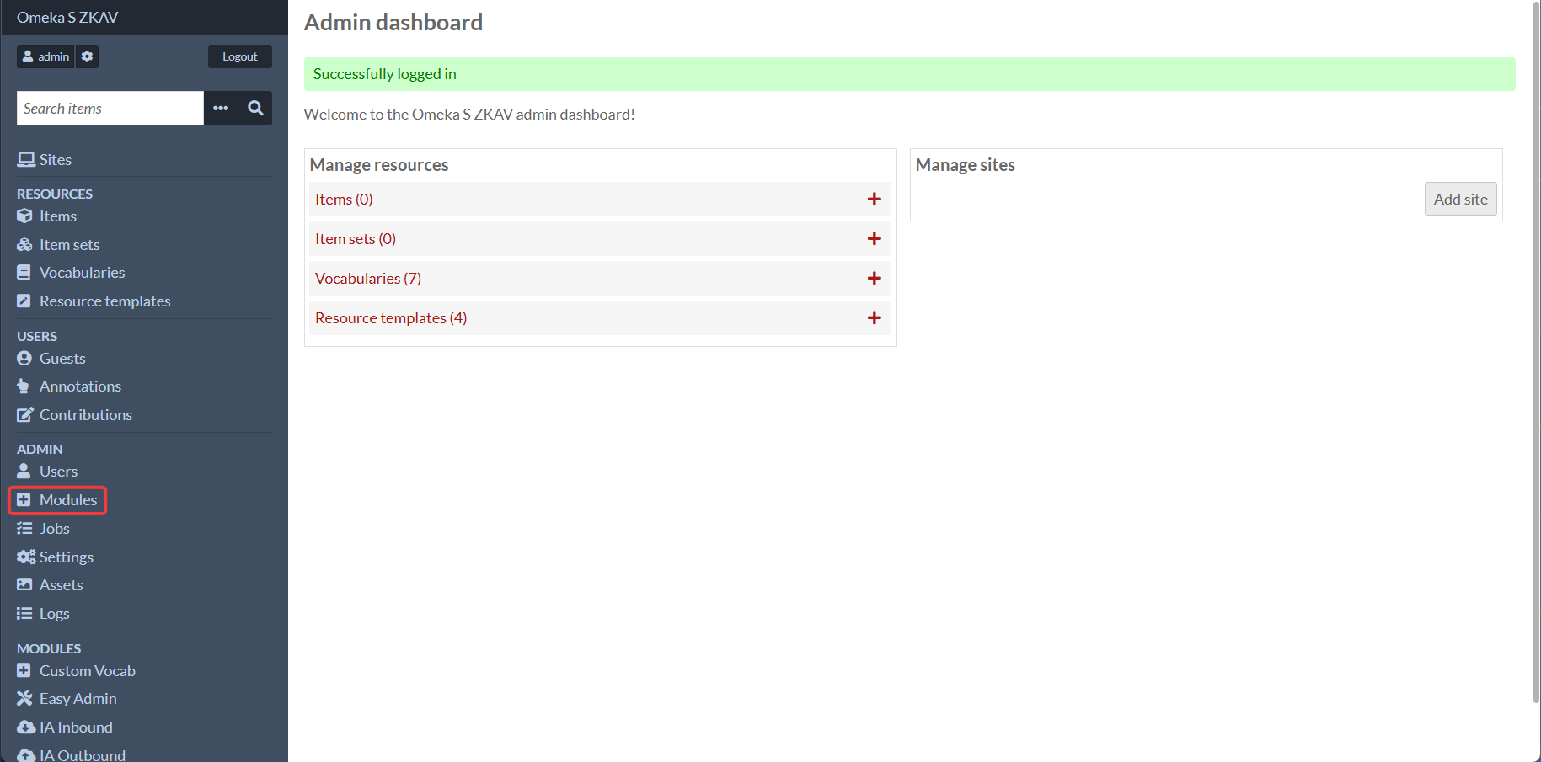
Task: Click the Logout button
Action: tap(240, 56)
